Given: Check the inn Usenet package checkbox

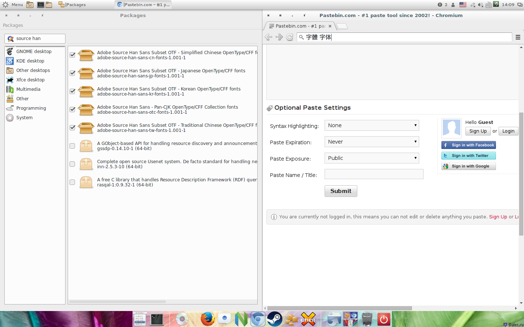Looking at the screenshot, I should click(x=72, y=164).
